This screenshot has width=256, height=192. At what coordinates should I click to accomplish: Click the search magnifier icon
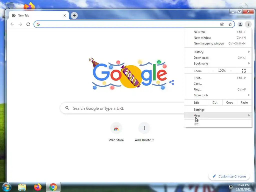coord(67,108)
